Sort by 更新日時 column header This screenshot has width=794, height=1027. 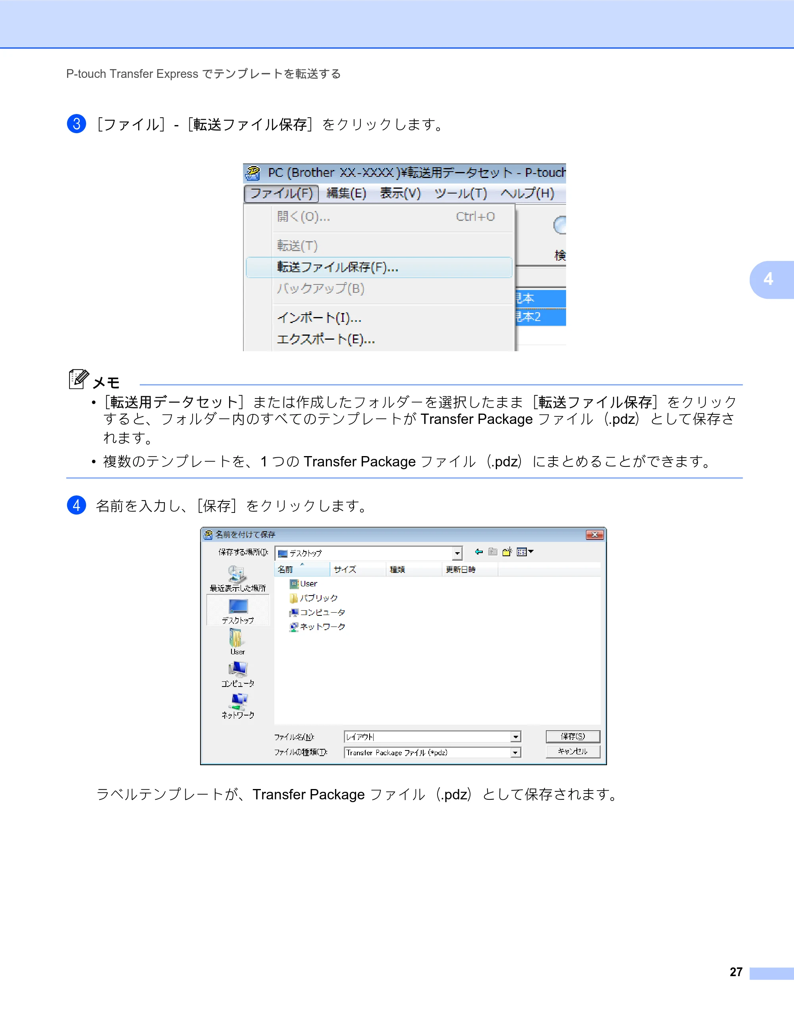coord(470,569)
